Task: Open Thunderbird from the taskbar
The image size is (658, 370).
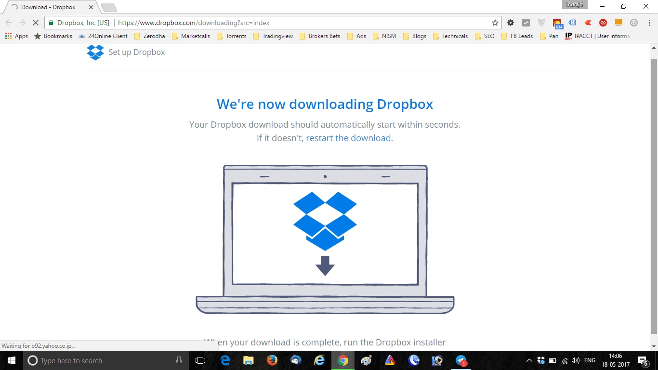Action: (x=295, y=360)
